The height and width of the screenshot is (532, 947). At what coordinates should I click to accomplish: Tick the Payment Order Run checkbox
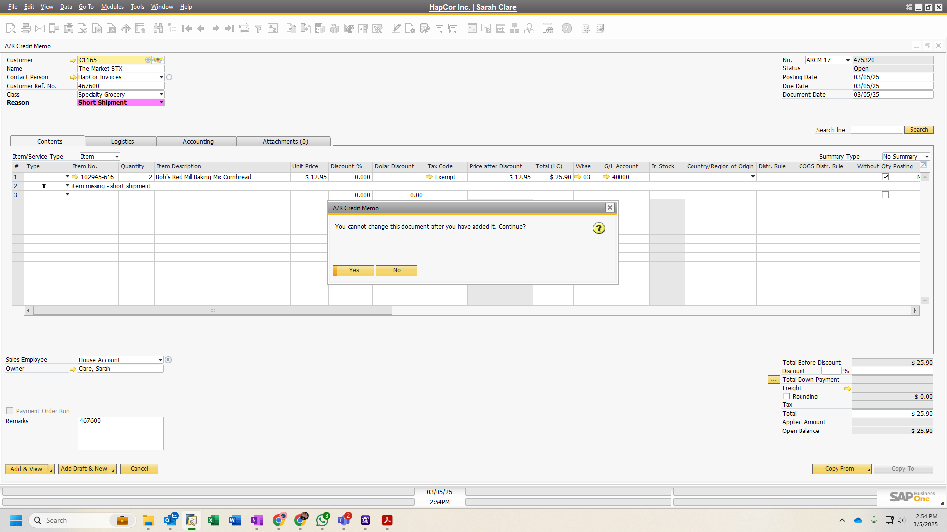pos(10,411)
